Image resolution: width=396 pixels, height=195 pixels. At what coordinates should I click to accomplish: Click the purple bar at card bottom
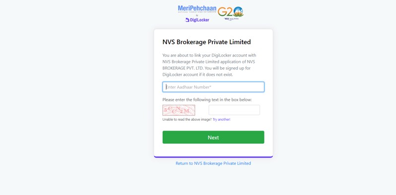213,157
